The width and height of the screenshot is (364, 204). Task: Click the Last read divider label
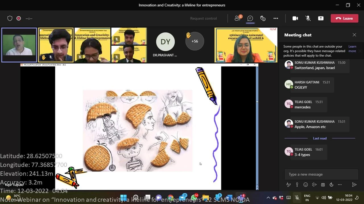coord(320,138)
